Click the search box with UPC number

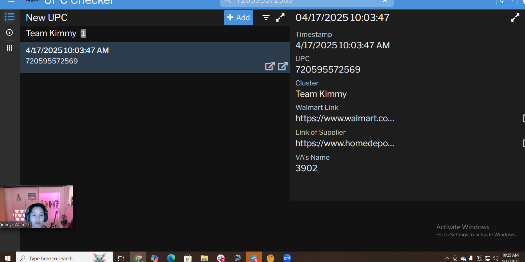pyautogui.click(x=303, y=2)
